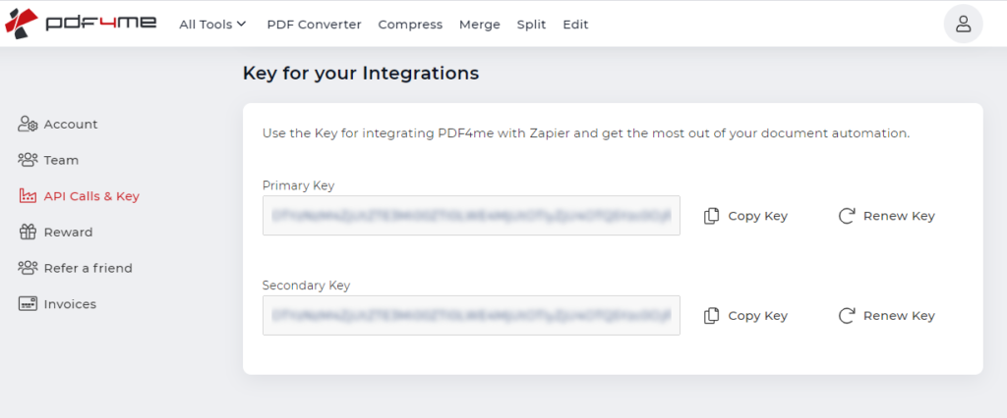Click the API Calls & Key chart icon
Viewport: 1007px width, 418px height.
click(x=28, y=196)
